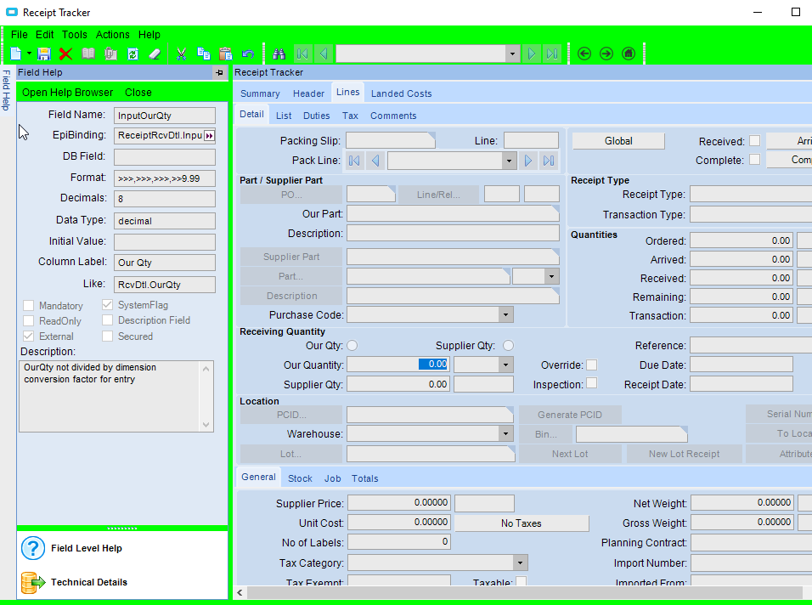
Task: Switch to the Landed Costs tab
Action: [401, 93]
